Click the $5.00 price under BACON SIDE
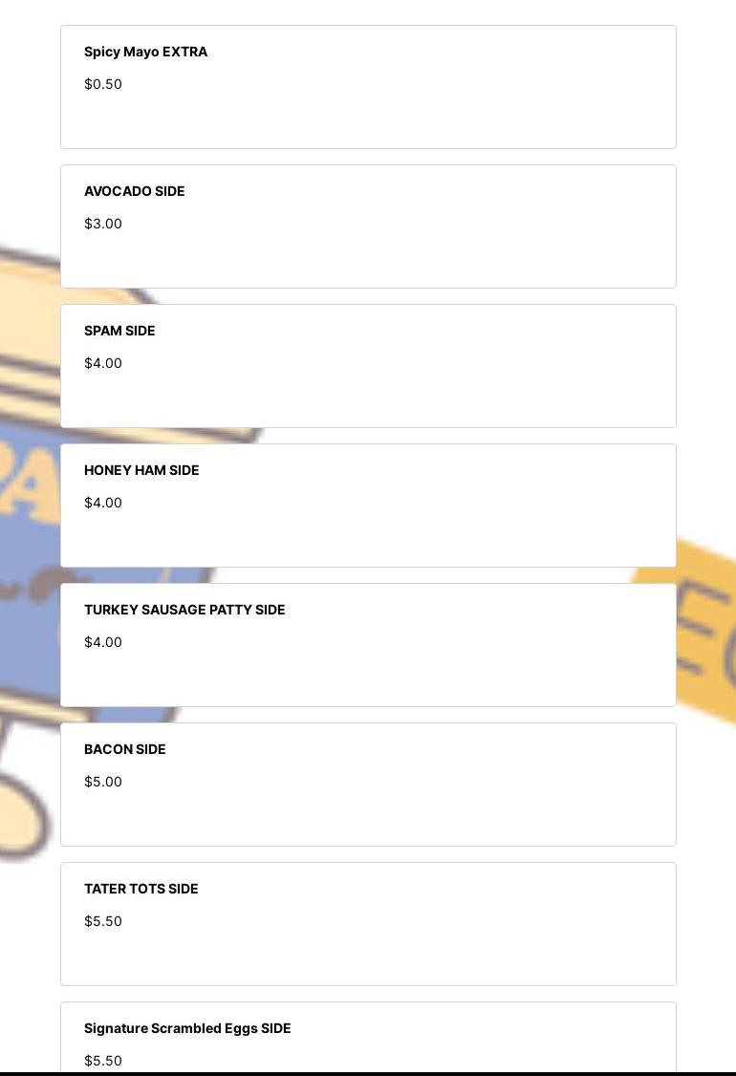Viewport: 736px width, 1076px height. (103, 783)
